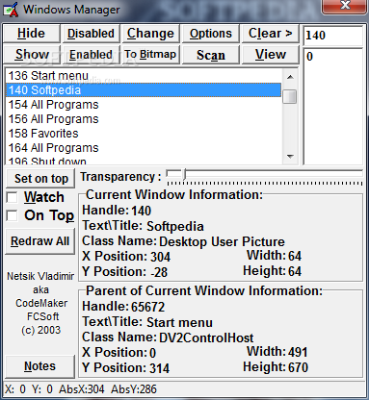Click the current window Handle value 140

coord(142,211)
